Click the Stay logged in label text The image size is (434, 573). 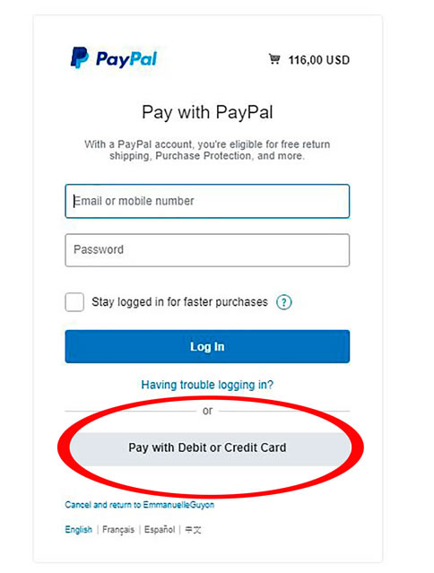click(x=179, y=302)
